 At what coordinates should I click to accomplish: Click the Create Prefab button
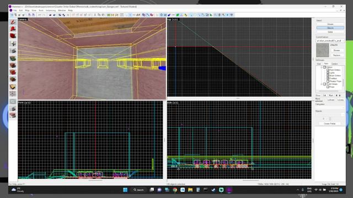(x=330, y=124)
